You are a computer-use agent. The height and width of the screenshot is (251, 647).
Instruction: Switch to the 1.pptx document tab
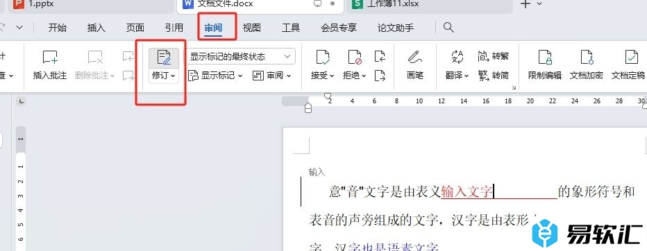pyautogui.click(x=92, y=5)
